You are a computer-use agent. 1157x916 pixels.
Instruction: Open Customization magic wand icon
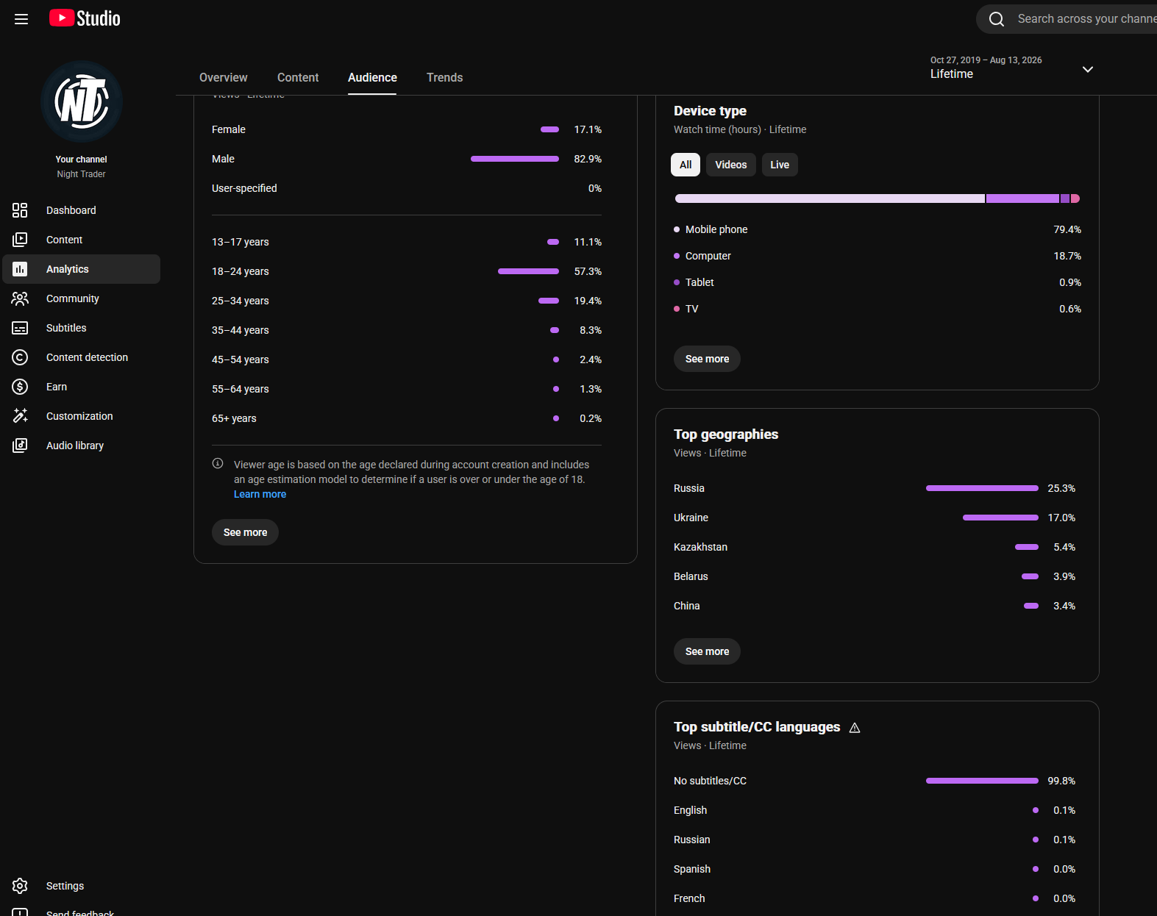20,416
